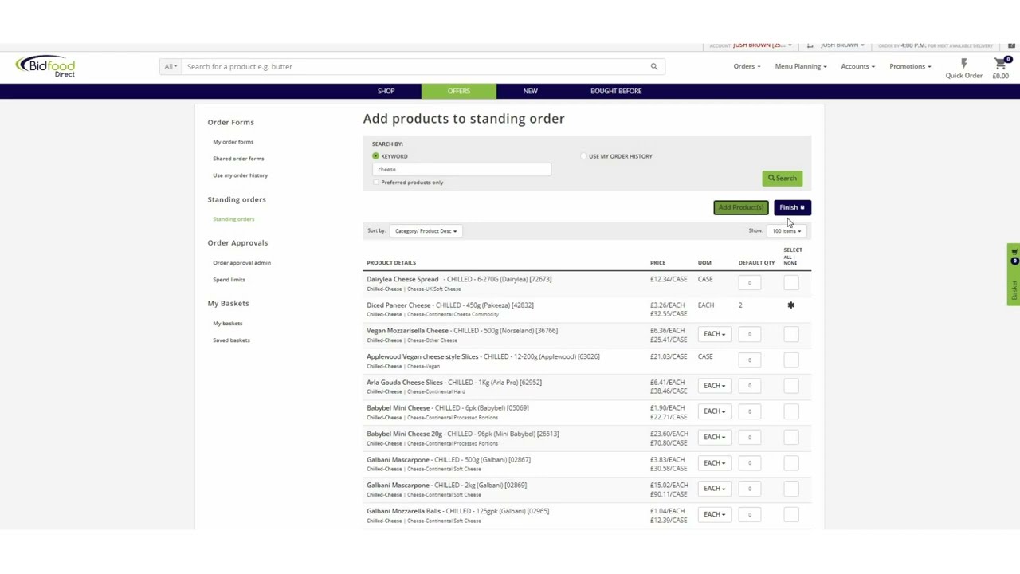
Task: Tick checkbox for Babybel Mini Cheese 6pk
Action: (x=790, y=411)
